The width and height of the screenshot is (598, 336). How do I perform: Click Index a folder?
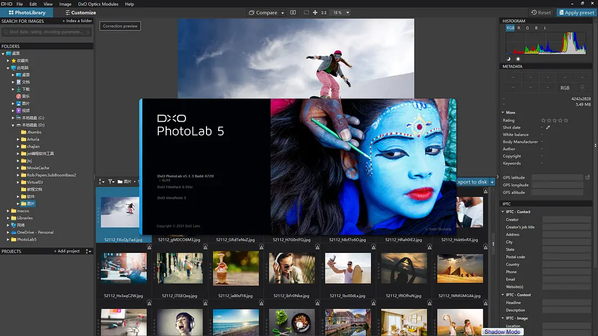(77, 21)
